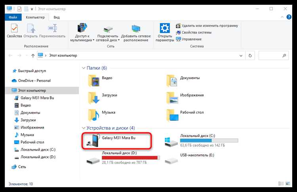
Task: Open the Music (Музыка) folder
Action: [x=94, y=114]
